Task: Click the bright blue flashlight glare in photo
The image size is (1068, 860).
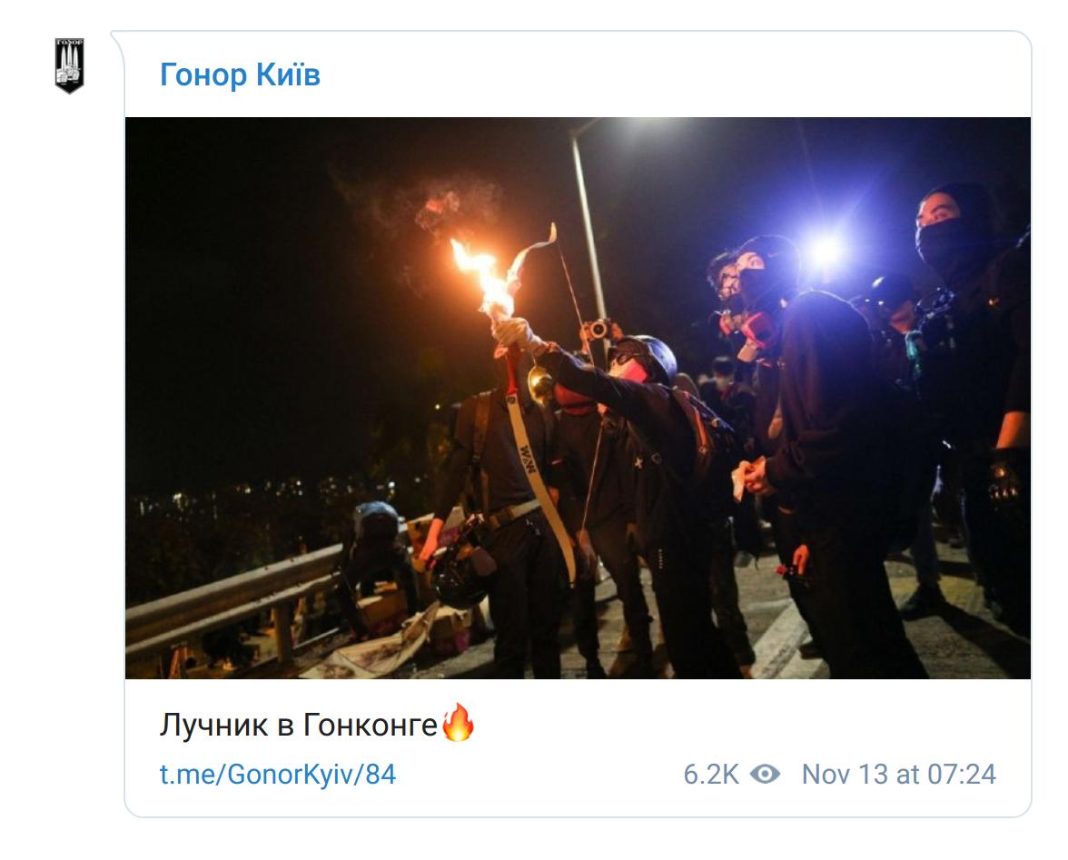Action: click(x=825, y=252)
